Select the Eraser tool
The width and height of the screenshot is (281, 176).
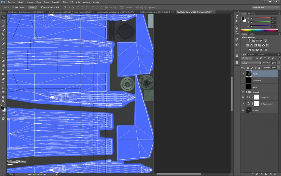tap(3, 61)
